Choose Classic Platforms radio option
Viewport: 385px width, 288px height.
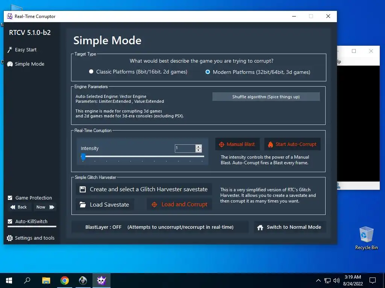coord(91,72)
